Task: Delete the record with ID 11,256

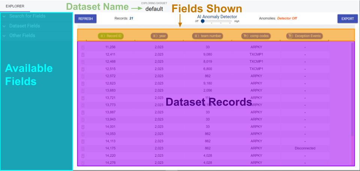Action: tap(83, 48)
